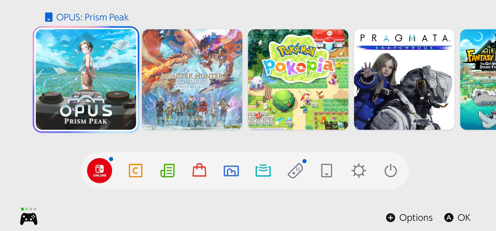Choose the Pokémon Pokopia game tile
Screen dimensions: 496x231
[298, 80]
